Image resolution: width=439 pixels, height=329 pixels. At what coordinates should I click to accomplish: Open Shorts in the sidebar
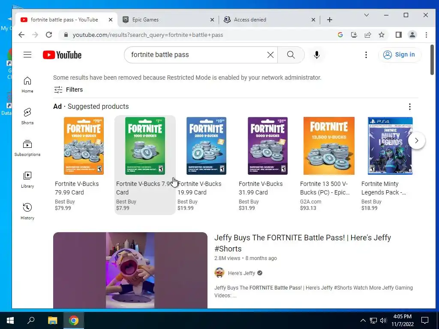click(x=27, y=117)
